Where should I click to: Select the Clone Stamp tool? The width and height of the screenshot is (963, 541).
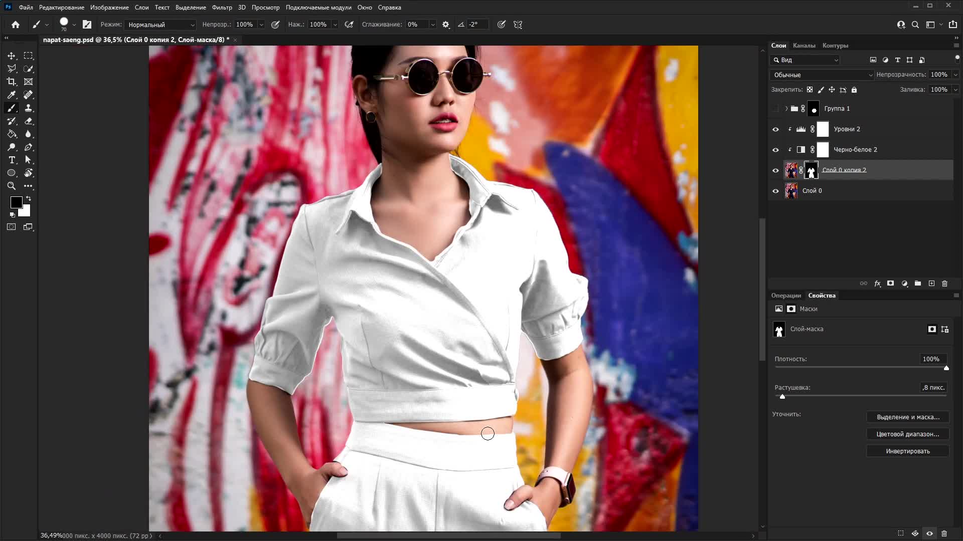click(x=29, y=108)
